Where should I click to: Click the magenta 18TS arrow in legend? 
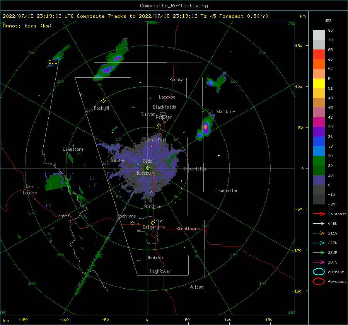[x=319, y=262]
